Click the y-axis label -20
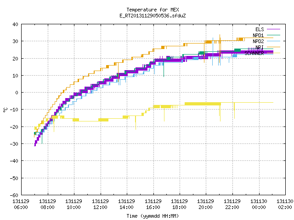 tap(14, 127)
